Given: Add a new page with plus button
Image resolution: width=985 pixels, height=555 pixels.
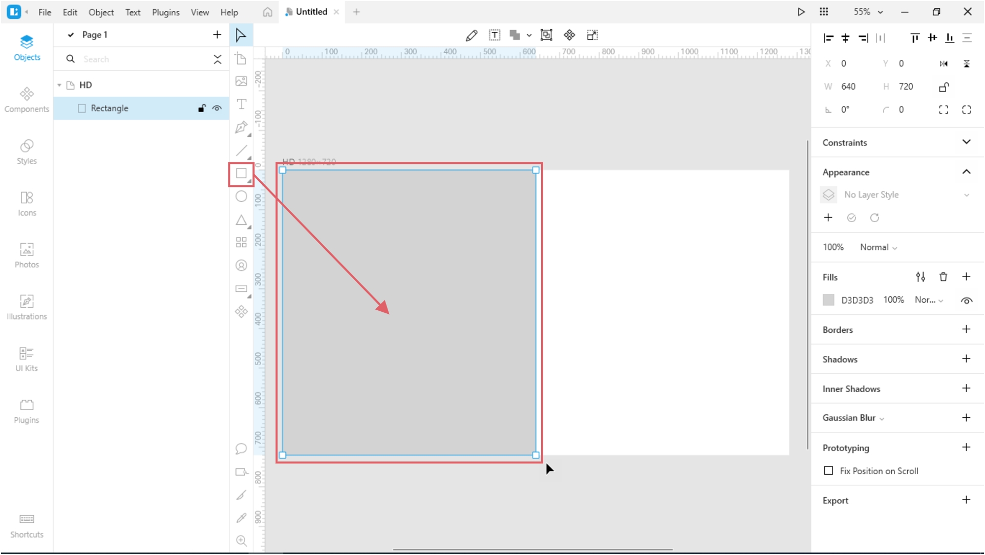Looking at the screenshot, I should tap(217, 35).
